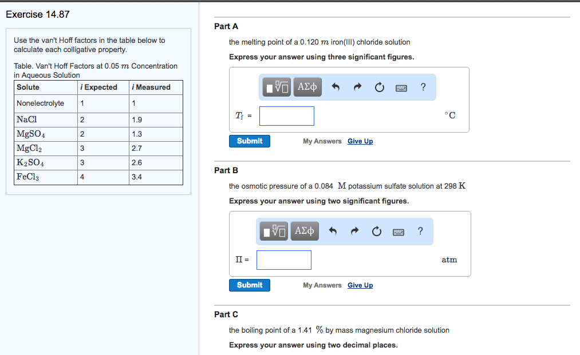Viewport: 580px width, 355px height.
Task: Submit the Part B answer
Action: [249, 285]
